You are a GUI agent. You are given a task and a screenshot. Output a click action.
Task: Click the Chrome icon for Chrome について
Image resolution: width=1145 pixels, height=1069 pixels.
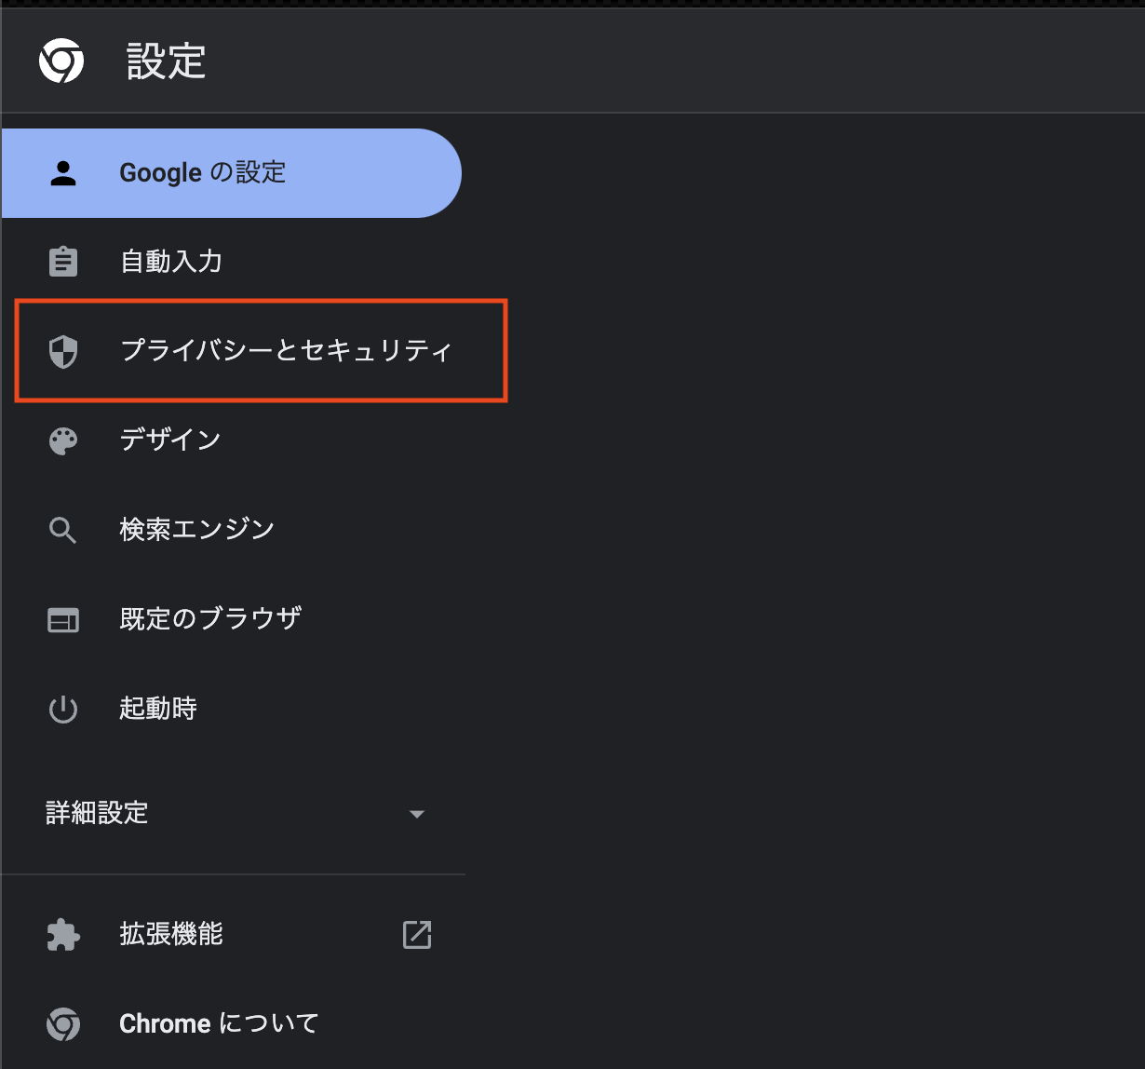coord(63,1024)
